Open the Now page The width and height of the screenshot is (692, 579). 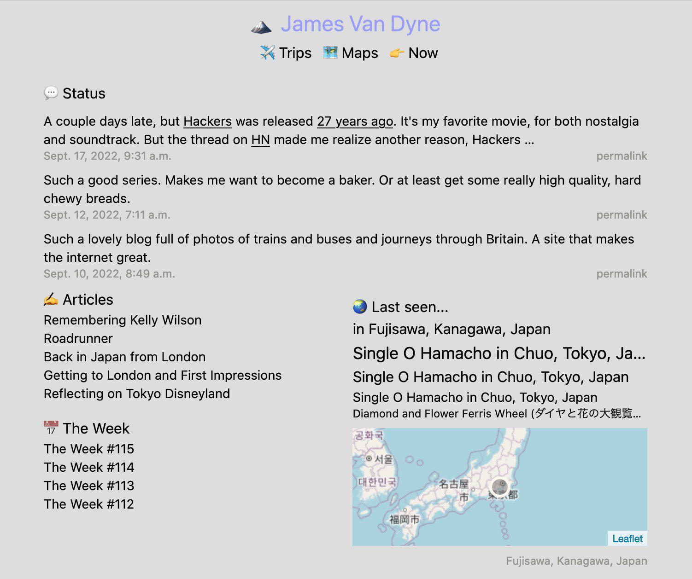[x=422, y=53]
